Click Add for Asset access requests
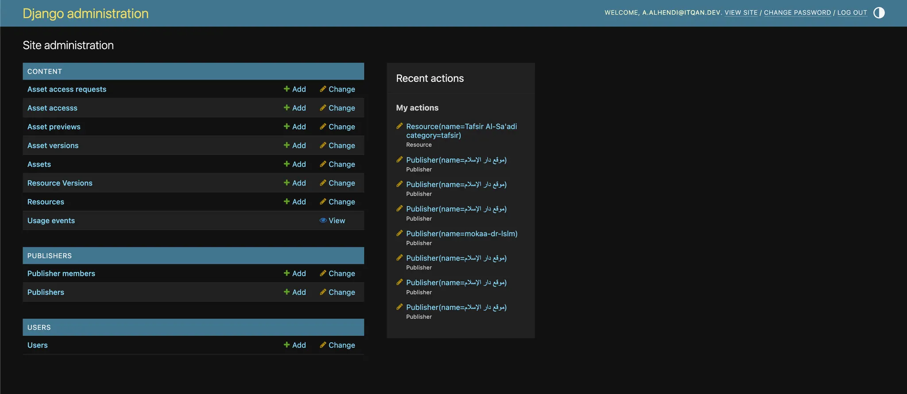This screenshot has height=394, width=907. pos(295,89)
